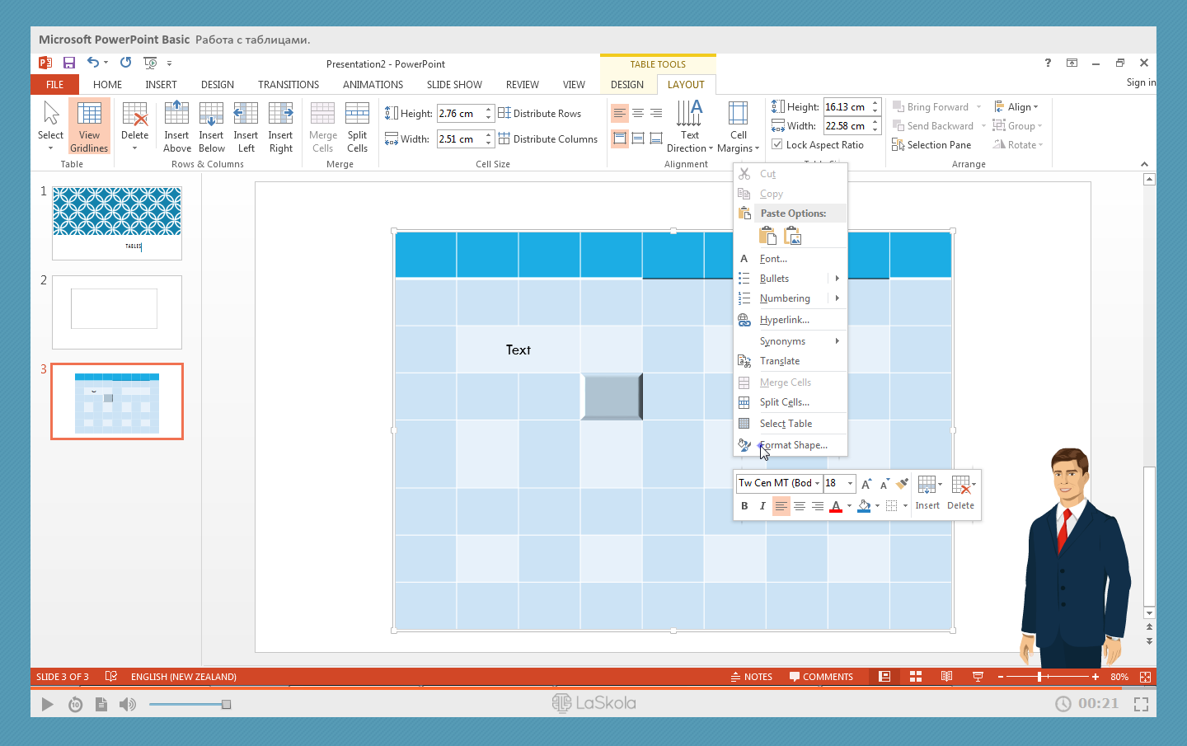The image size is (1187, 746).
Task: Click the Save icon in quick access toolbar
Action: pos(69,63)
